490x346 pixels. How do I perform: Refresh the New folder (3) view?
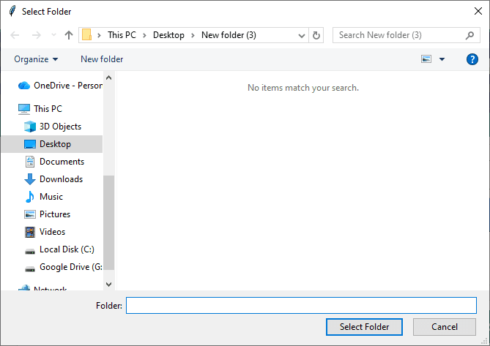point(316,35)
